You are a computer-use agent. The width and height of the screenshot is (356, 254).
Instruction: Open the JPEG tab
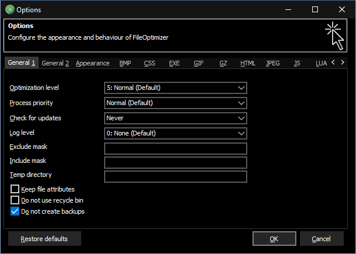coord(272,63)
